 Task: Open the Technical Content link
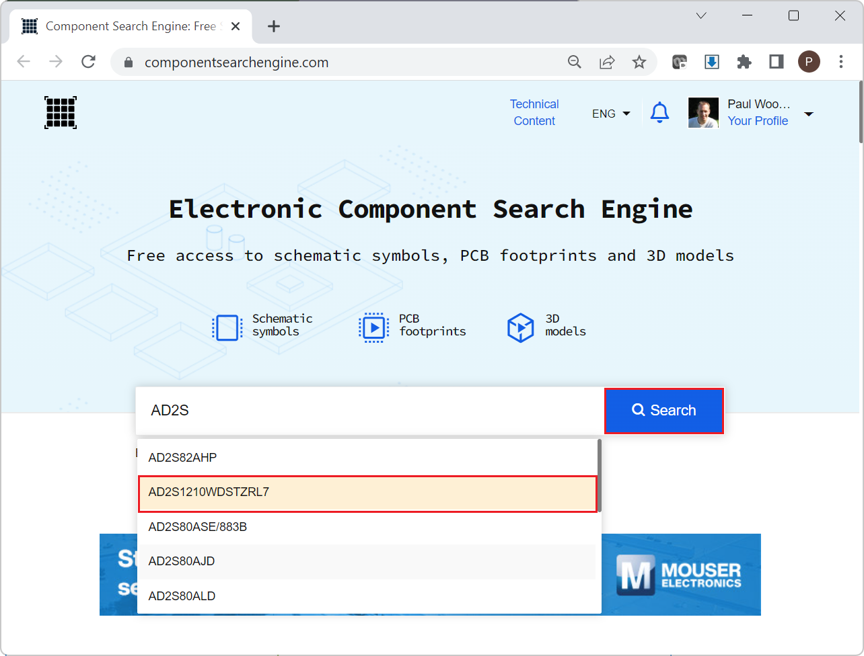point(534,112)
